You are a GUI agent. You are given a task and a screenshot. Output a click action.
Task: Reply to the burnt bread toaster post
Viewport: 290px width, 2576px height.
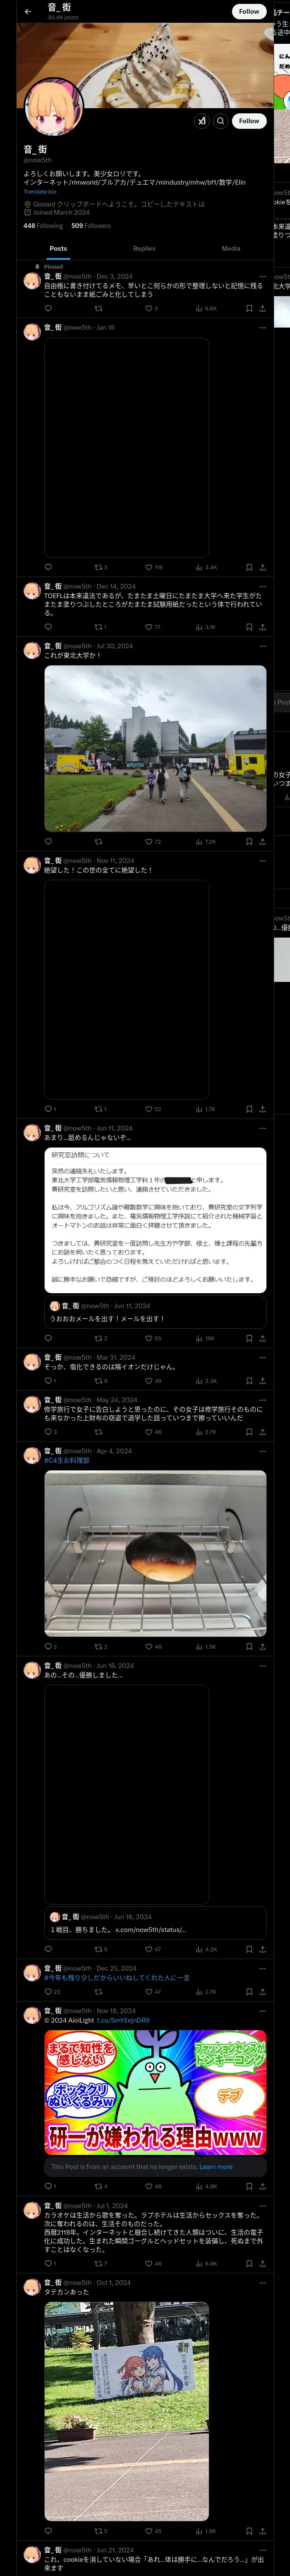[48, 1646]
